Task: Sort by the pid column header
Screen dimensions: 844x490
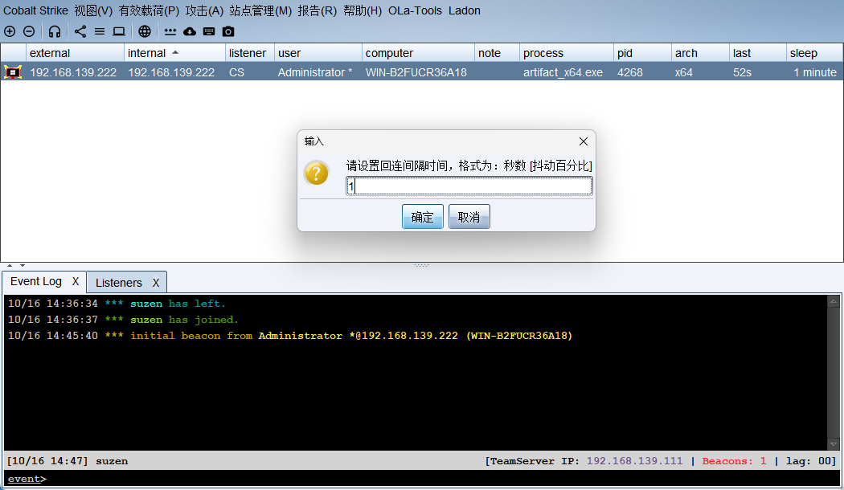Action: [642, 53]
